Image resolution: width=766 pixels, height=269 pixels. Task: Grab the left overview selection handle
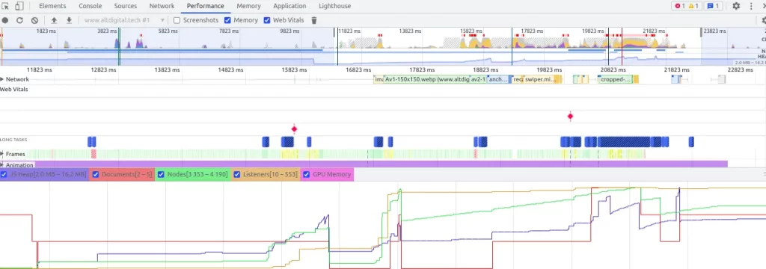(x=334, y=32)
